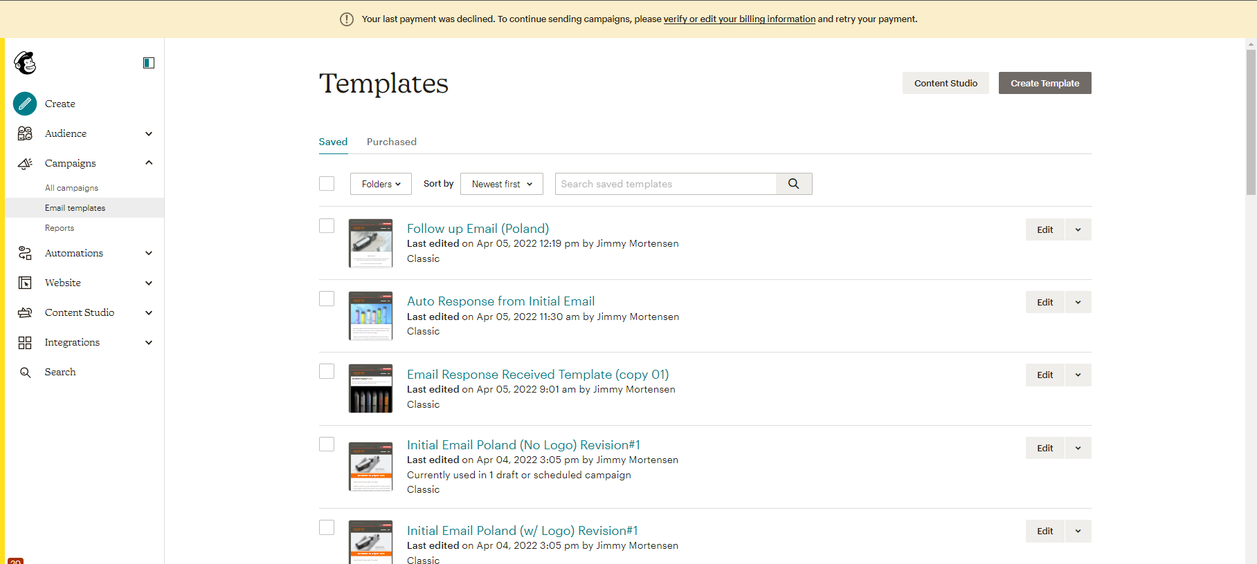Open Initial Email Poland (No Logo) thumbnail
Screen dimensions: 1257x564
370,467
